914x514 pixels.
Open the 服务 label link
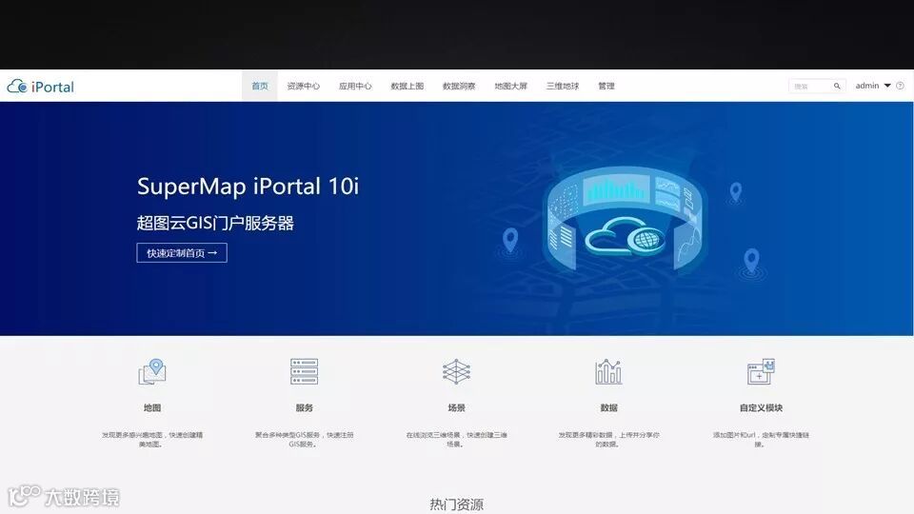point(305,408)
